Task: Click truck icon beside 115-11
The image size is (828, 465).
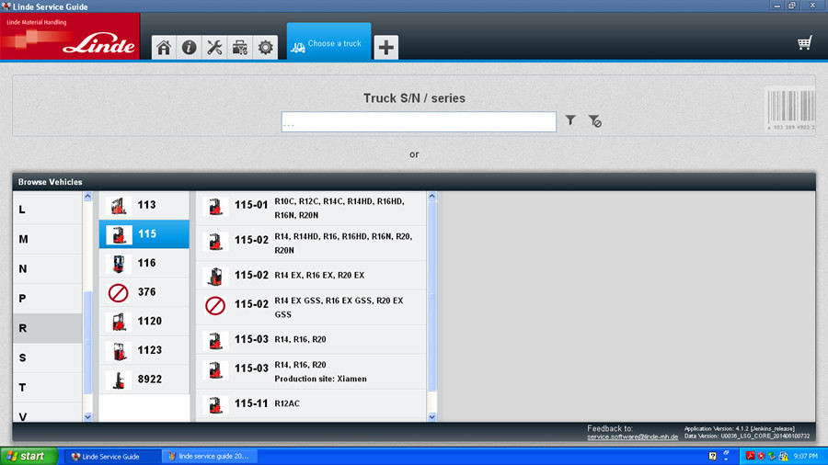Action: [215, 405]
